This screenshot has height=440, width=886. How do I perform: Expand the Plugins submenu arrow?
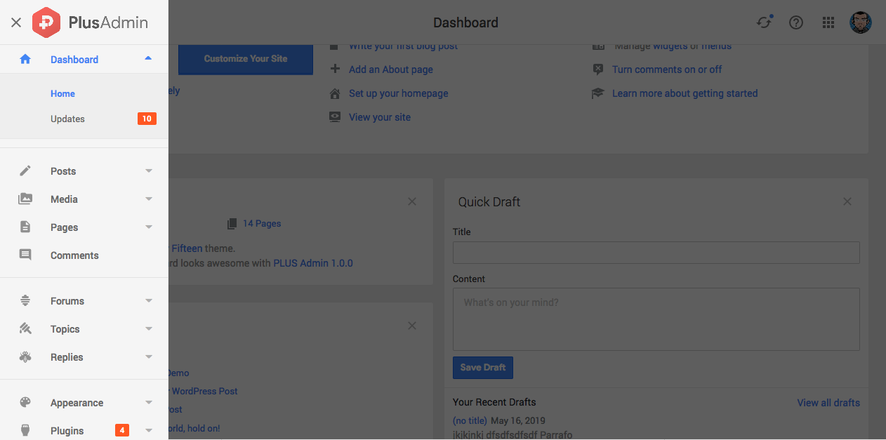149,431
